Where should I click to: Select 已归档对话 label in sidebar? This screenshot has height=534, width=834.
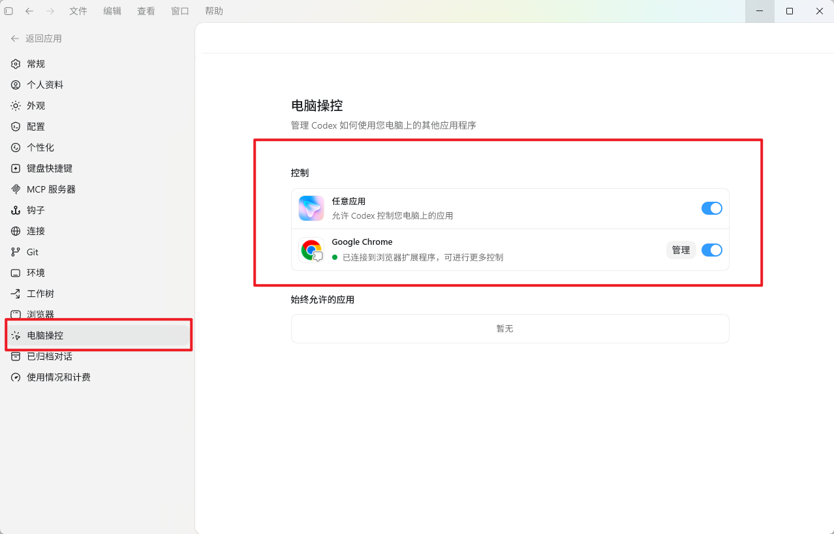(50, 356)
